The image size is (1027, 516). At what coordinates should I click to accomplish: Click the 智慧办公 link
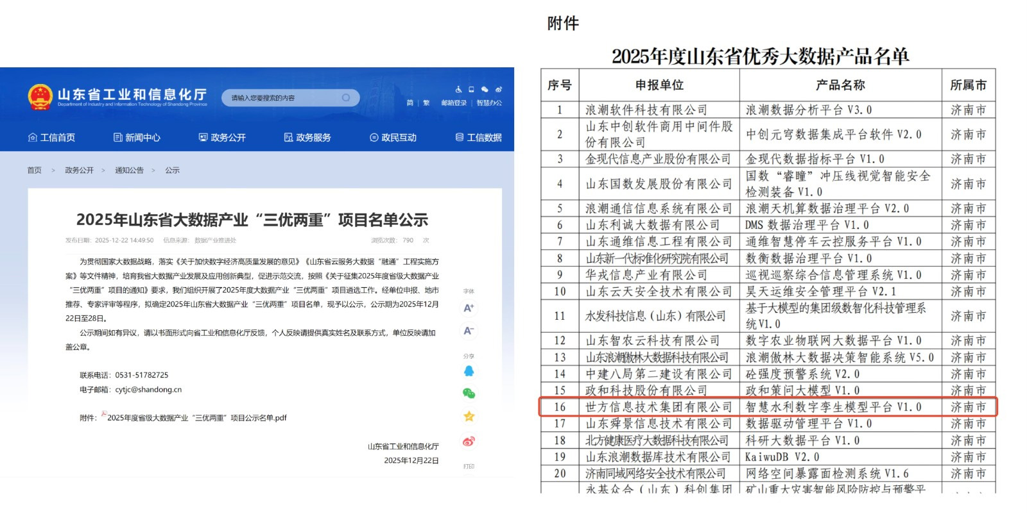pos(489,103)
